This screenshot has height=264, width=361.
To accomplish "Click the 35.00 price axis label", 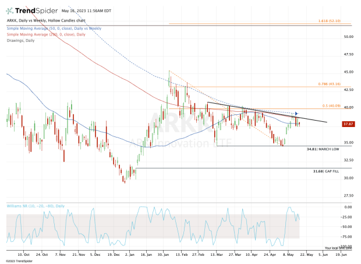I will (x=349, y=142).
